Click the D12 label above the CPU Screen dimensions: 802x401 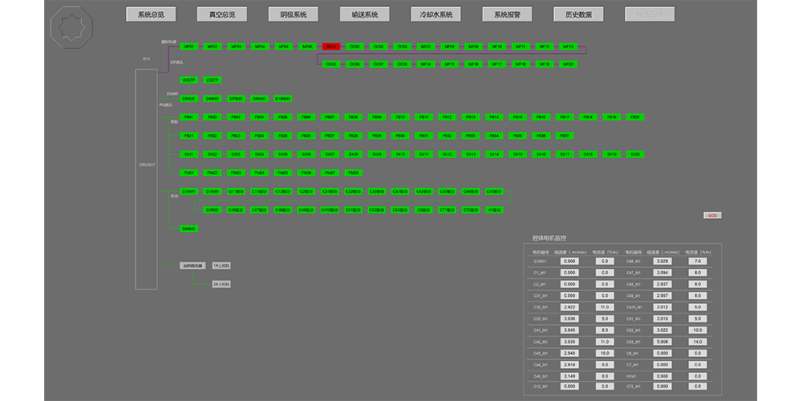[146, 59]
